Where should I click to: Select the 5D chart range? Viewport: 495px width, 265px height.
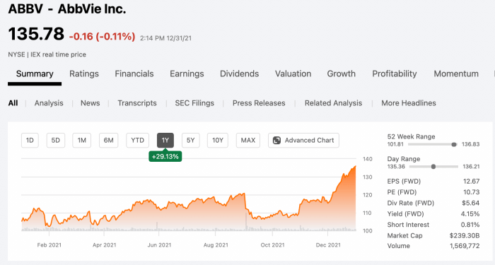click(x=56, y=141)
